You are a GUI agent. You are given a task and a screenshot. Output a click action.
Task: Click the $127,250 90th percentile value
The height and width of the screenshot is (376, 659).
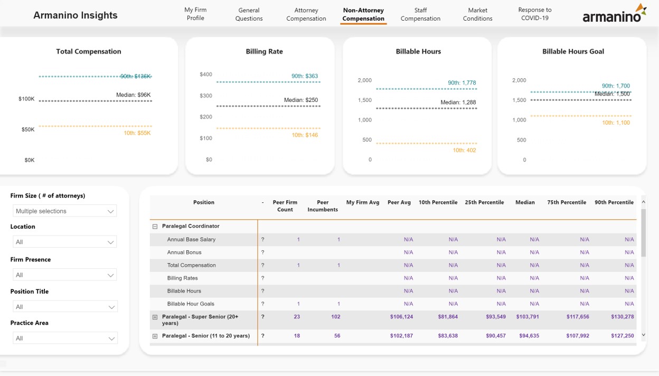point(622,336)
